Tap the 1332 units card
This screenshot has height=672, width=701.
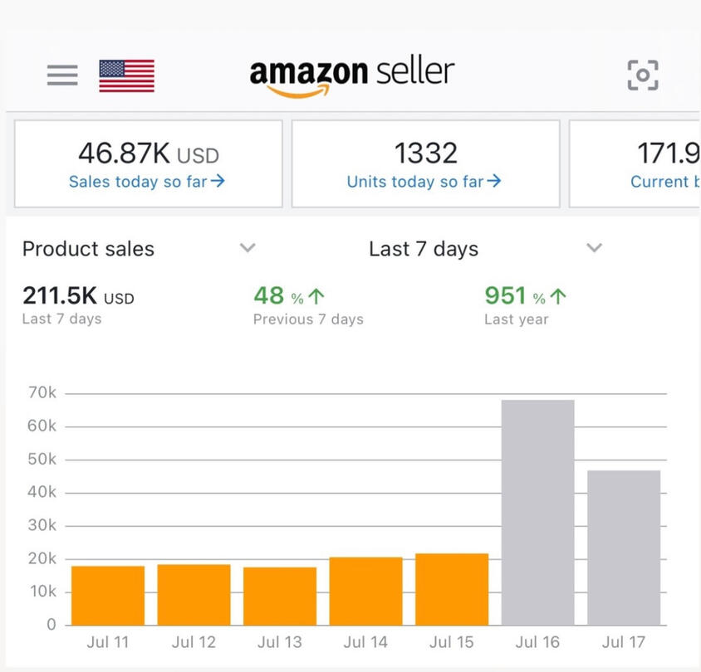[x=425, y=163]
